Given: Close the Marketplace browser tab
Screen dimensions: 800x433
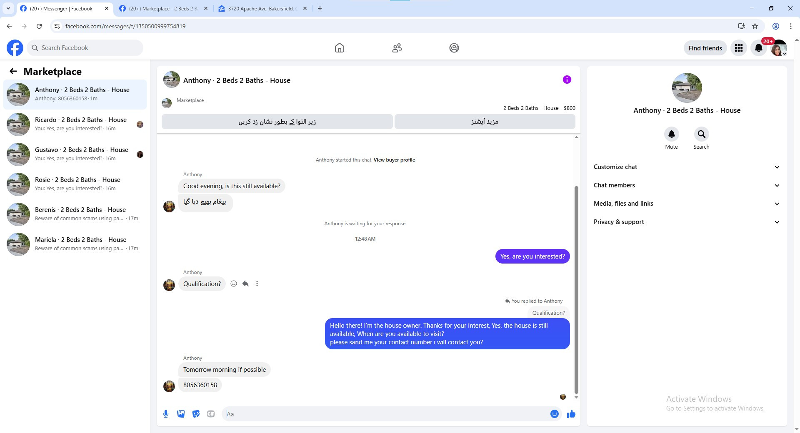Looking at the screenshot, I should tap(206, 8).
